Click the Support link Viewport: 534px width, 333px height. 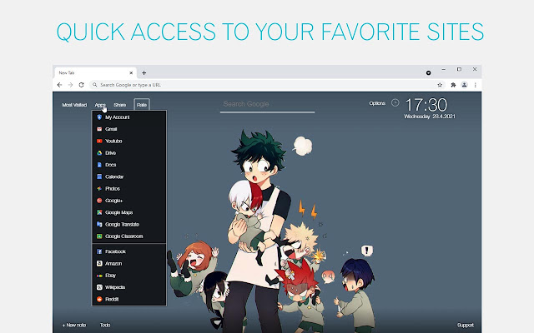[466, 326]
